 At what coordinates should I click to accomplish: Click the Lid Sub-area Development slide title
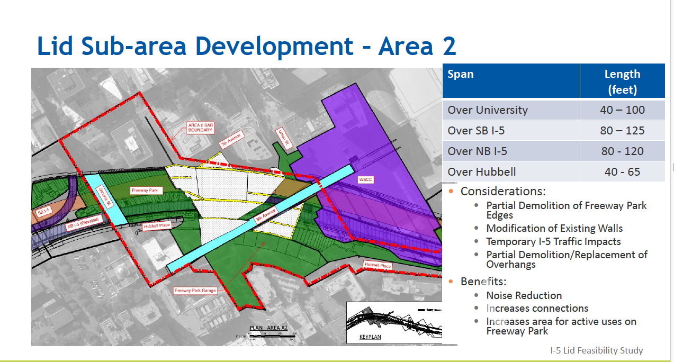tap(246, 46)
